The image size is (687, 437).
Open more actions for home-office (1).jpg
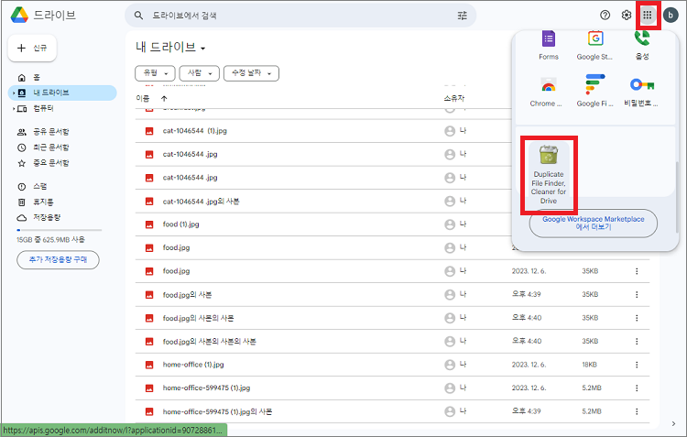click(x=637, y=365)
